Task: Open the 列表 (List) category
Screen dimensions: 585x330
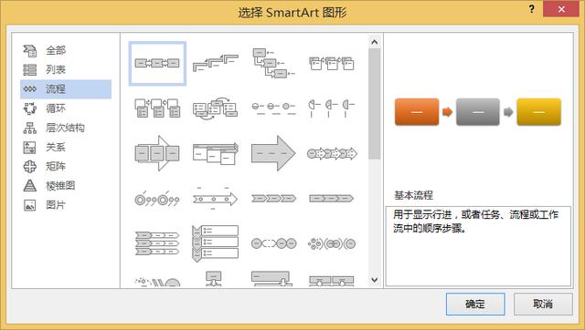Action: tap(66, 69)
